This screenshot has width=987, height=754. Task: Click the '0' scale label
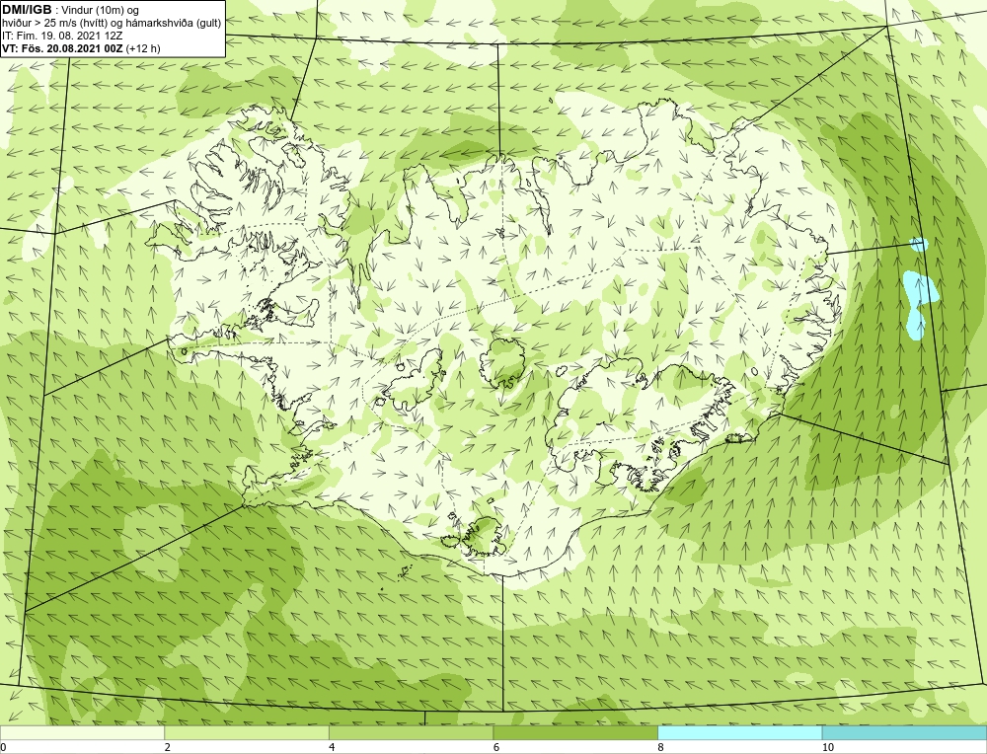pyautogui.click(x=3, y=747)
